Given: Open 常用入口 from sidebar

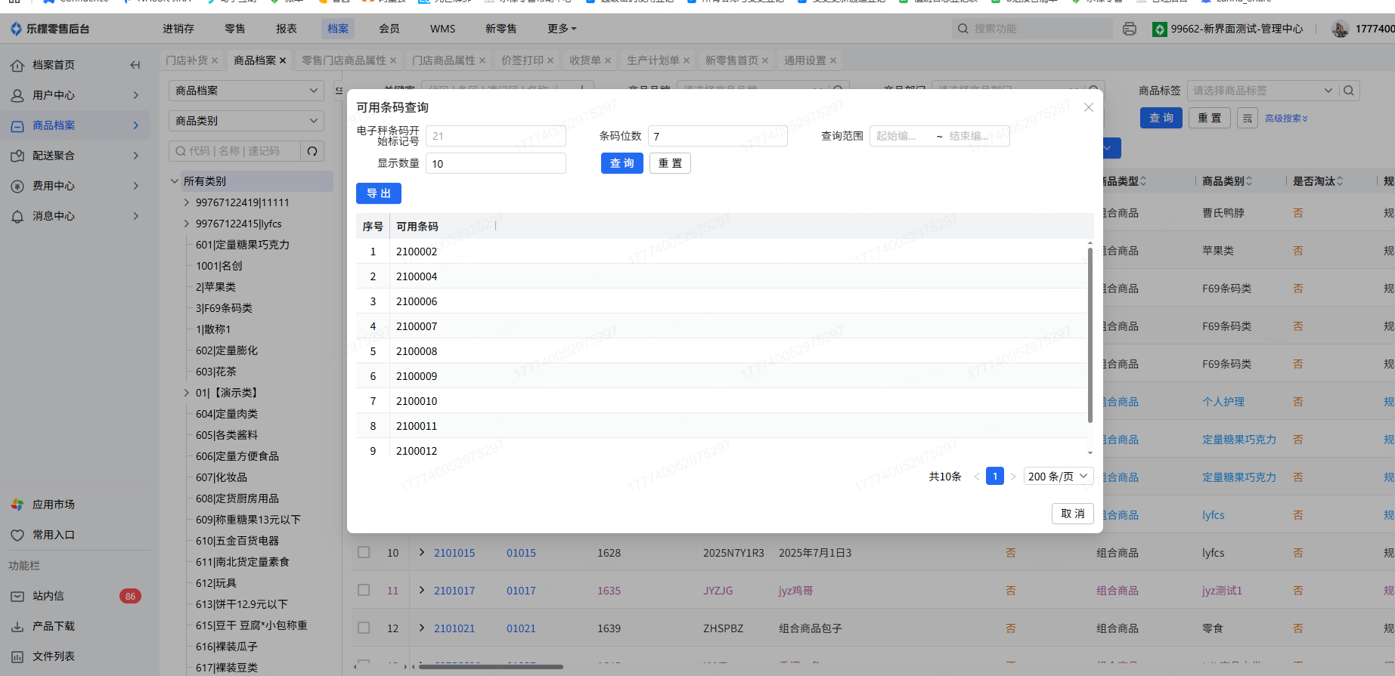Looking at the screenshot, I should [x=53, y=535].
